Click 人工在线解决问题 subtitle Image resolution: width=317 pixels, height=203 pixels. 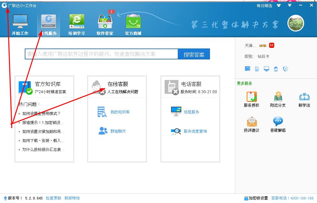[123, 92]
